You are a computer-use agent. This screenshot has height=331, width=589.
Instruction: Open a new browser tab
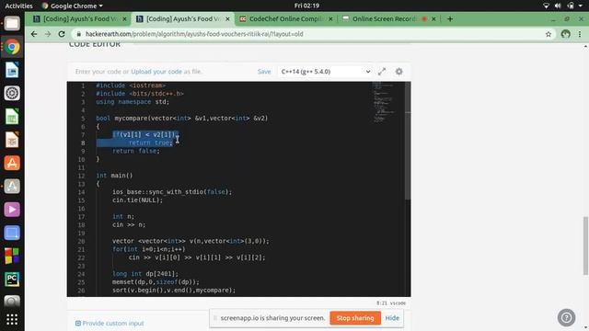[450, 18]
